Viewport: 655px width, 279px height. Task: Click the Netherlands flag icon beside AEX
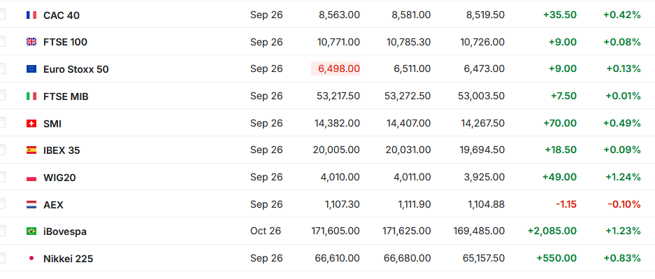click(31, 205)
